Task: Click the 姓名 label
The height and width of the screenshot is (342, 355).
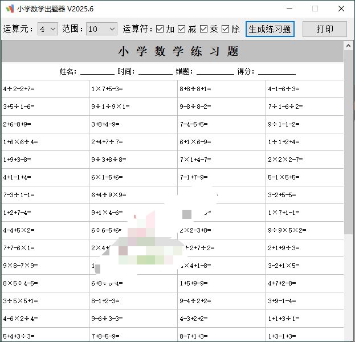Action: click(68, 72)
